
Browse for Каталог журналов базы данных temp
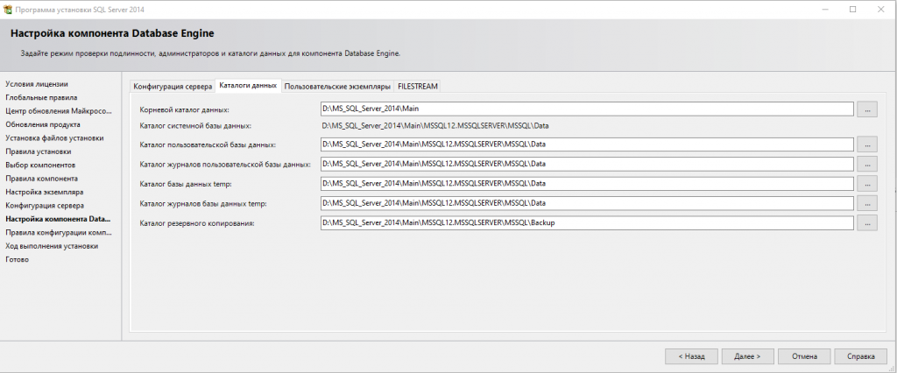pos(866,204)
